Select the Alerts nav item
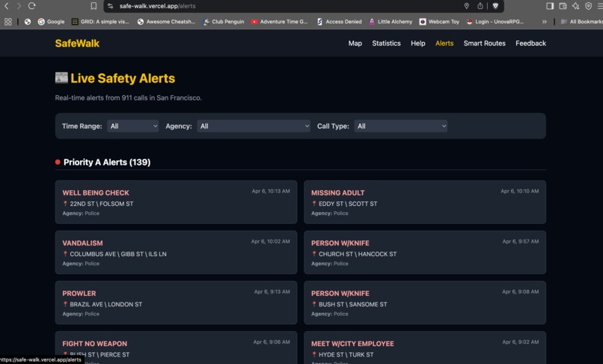This screenshot has height=364, width=603. (444, 43)
